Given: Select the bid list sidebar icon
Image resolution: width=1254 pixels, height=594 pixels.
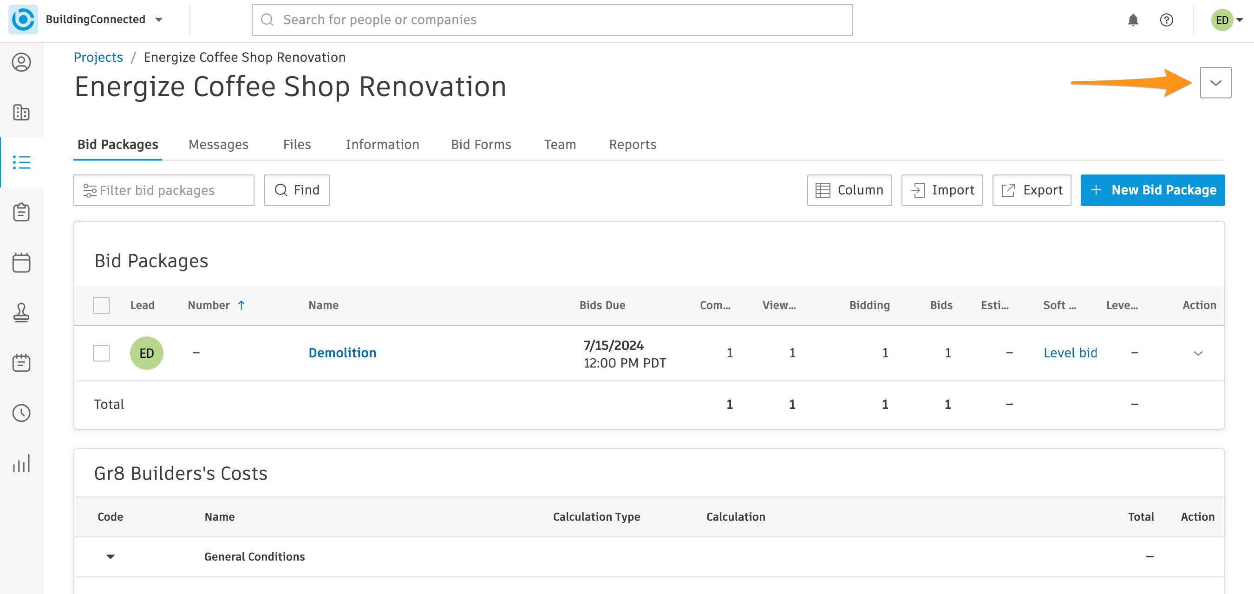Looking at the screenshot, I should [x=21, y=162].
